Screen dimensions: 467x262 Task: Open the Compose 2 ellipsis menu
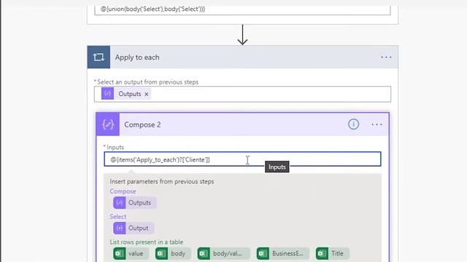pos(377,124)
